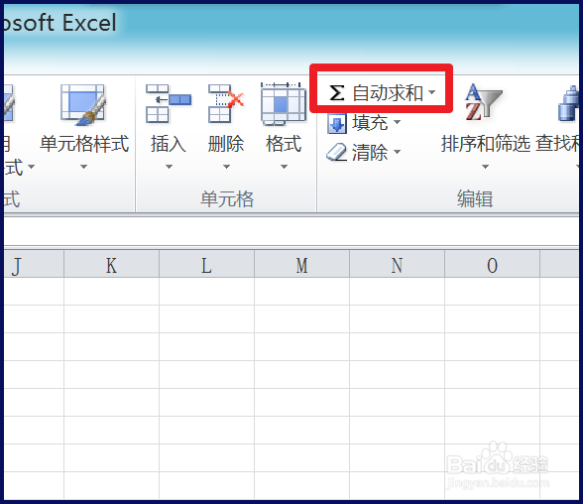The width and height of the screenshot is (583, 504).
Task: Click the 排序和筛选 label
Action: tap(486, 144)
